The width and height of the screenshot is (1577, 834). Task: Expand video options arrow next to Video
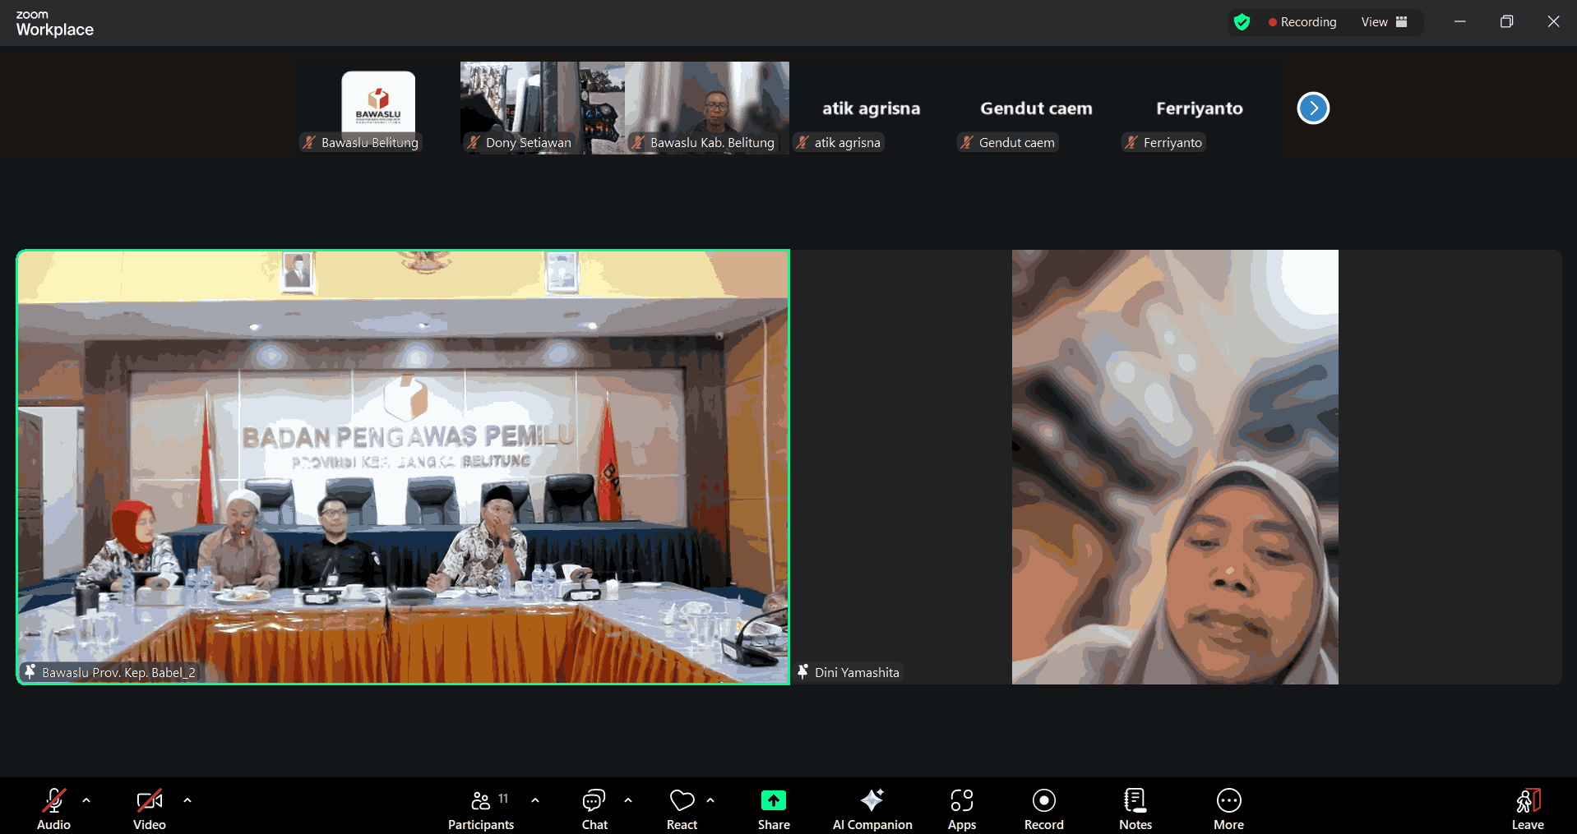click(187, 799)
